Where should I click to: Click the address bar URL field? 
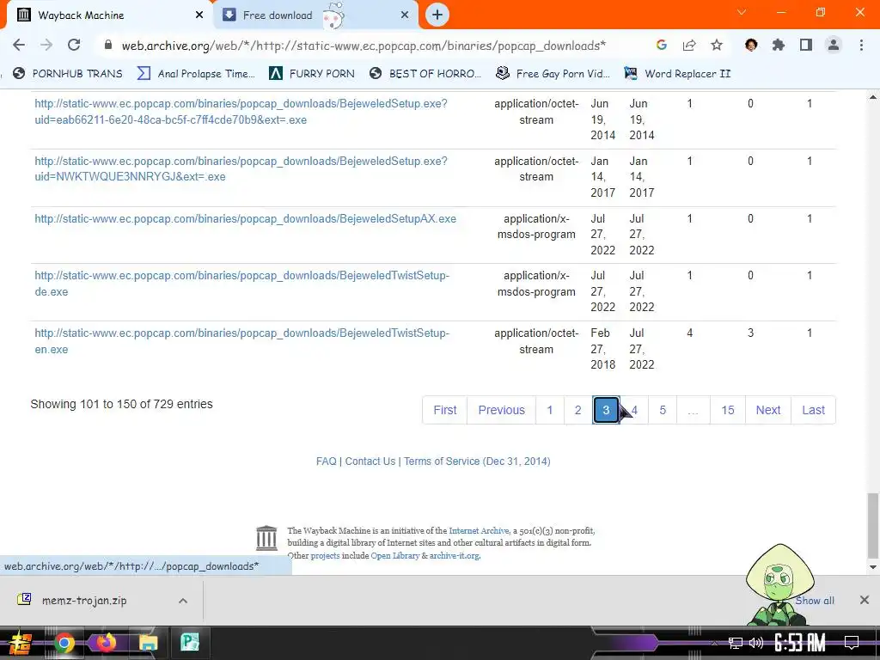point(364,46)
